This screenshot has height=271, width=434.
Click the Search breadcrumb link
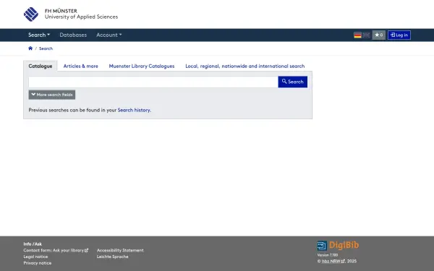[x=46, y=48]
